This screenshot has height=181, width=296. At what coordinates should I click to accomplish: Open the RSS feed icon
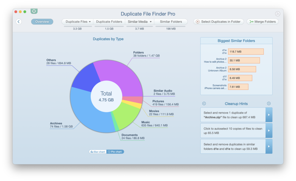[x=277, y=14]
